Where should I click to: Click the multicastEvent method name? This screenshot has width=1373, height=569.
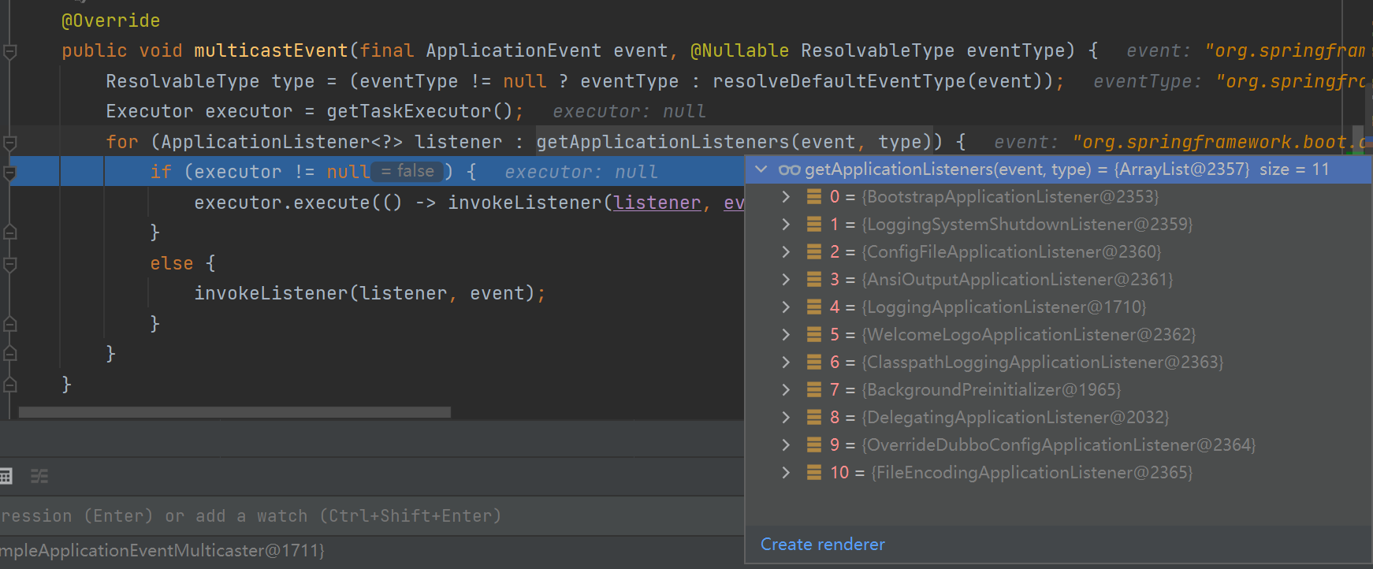pyautogui.click(x=270, y=51)
